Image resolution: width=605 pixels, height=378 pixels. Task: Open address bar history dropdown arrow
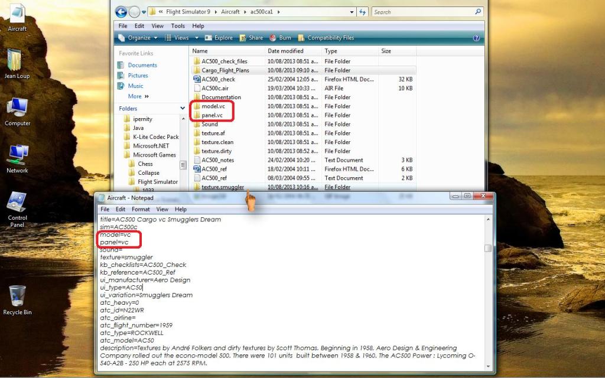(x=352, y=12)
